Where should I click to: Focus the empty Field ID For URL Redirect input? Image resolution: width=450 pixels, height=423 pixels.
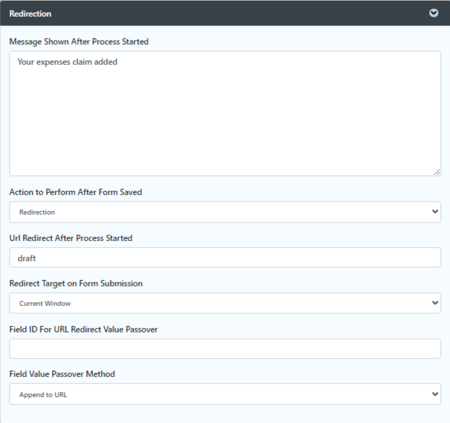225,348
